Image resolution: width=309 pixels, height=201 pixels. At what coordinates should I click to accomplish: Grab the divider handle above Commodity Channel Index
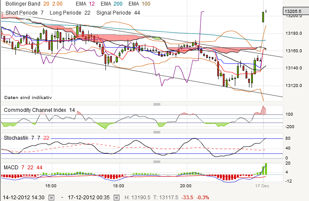[x=157, y=104]
